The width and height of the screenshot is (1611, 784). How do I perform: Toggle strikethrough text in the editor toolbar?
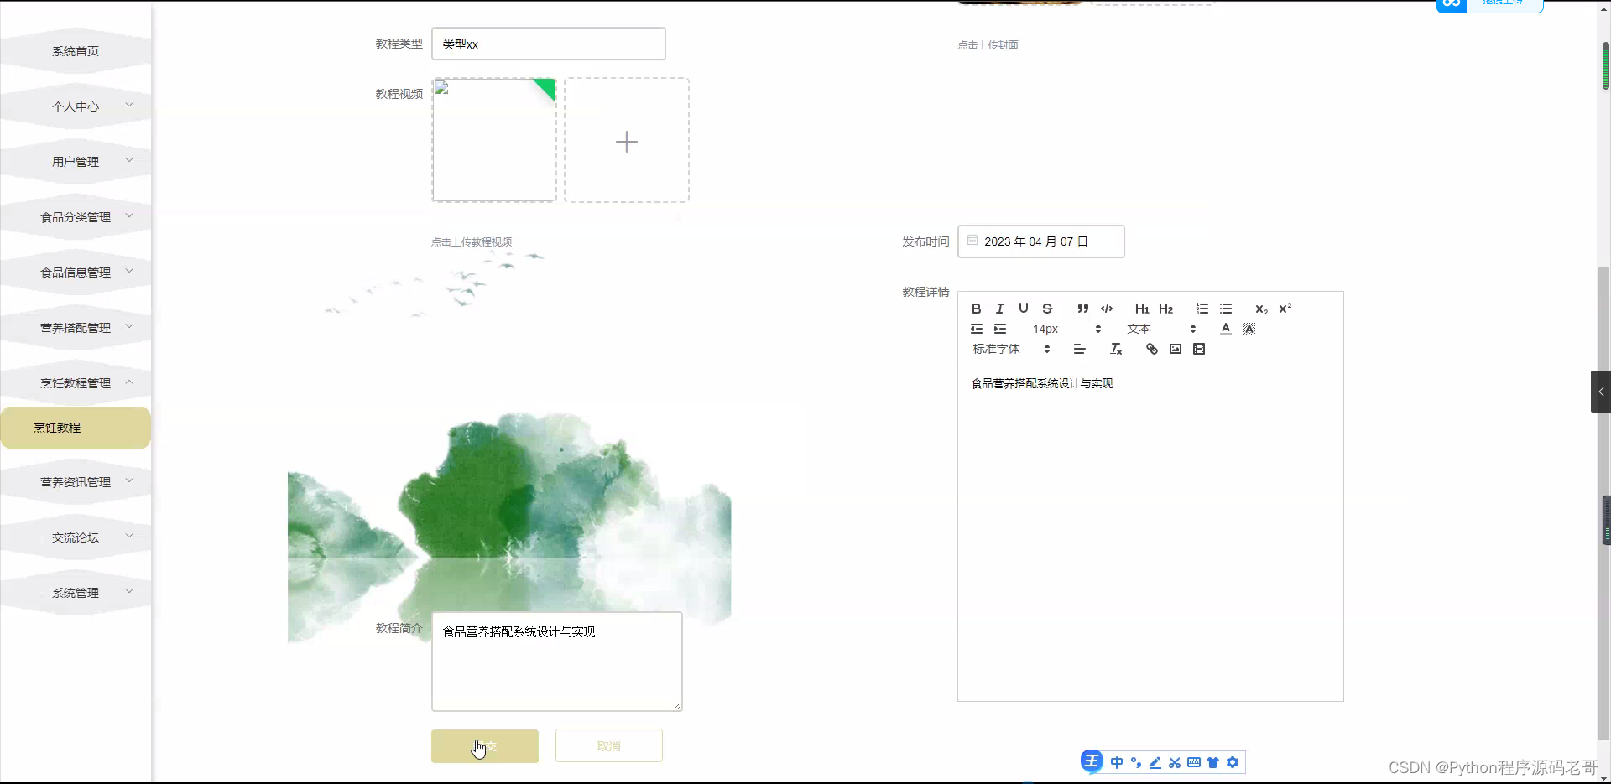(1047, 309)
